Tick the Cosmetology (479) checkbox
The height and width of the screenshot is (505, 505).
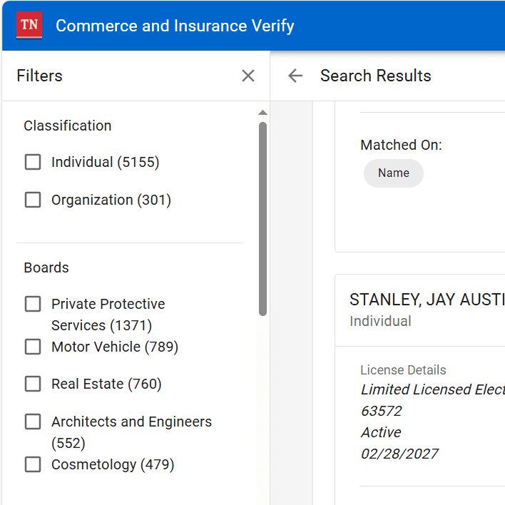33,464
